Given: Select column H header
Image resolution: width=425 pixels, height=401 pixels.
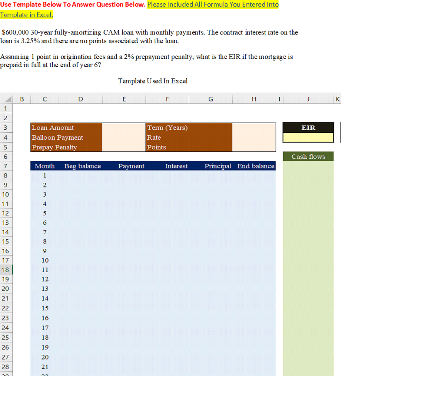Looking at the screenshot, I should [x=254, y=99].
